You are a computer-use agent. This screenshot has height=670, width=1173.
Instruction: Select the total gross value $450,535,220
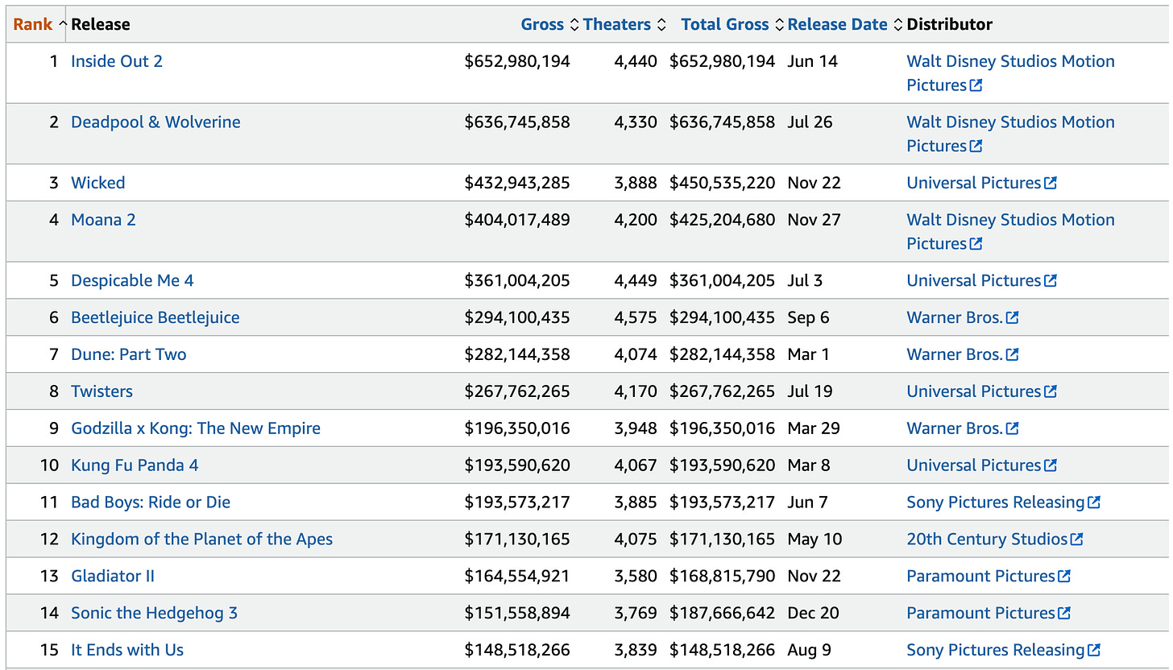click(722, 183)
